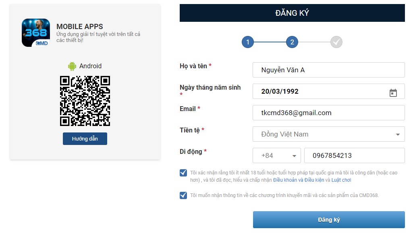
Task: Click the birth date input field
Action: tap(320, 92)
